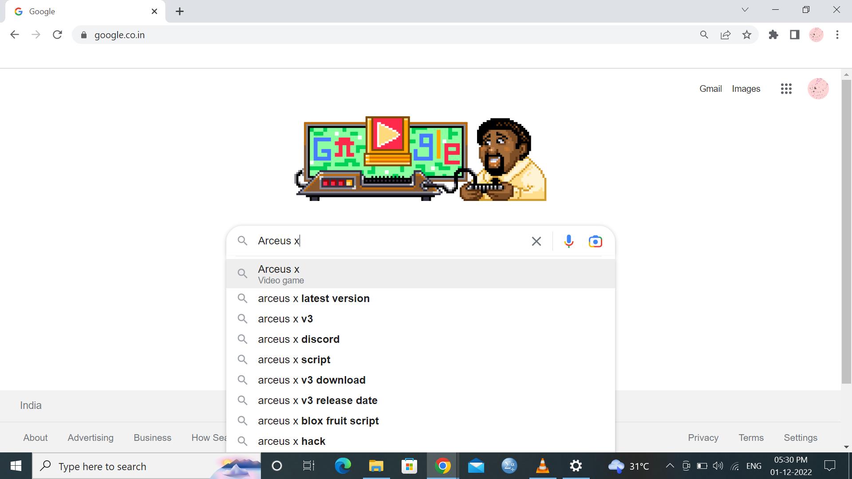Share this page icon

[x=726, y=35]
